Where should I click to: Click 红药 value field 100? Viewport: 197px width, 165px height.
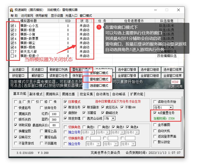[54, 114]
